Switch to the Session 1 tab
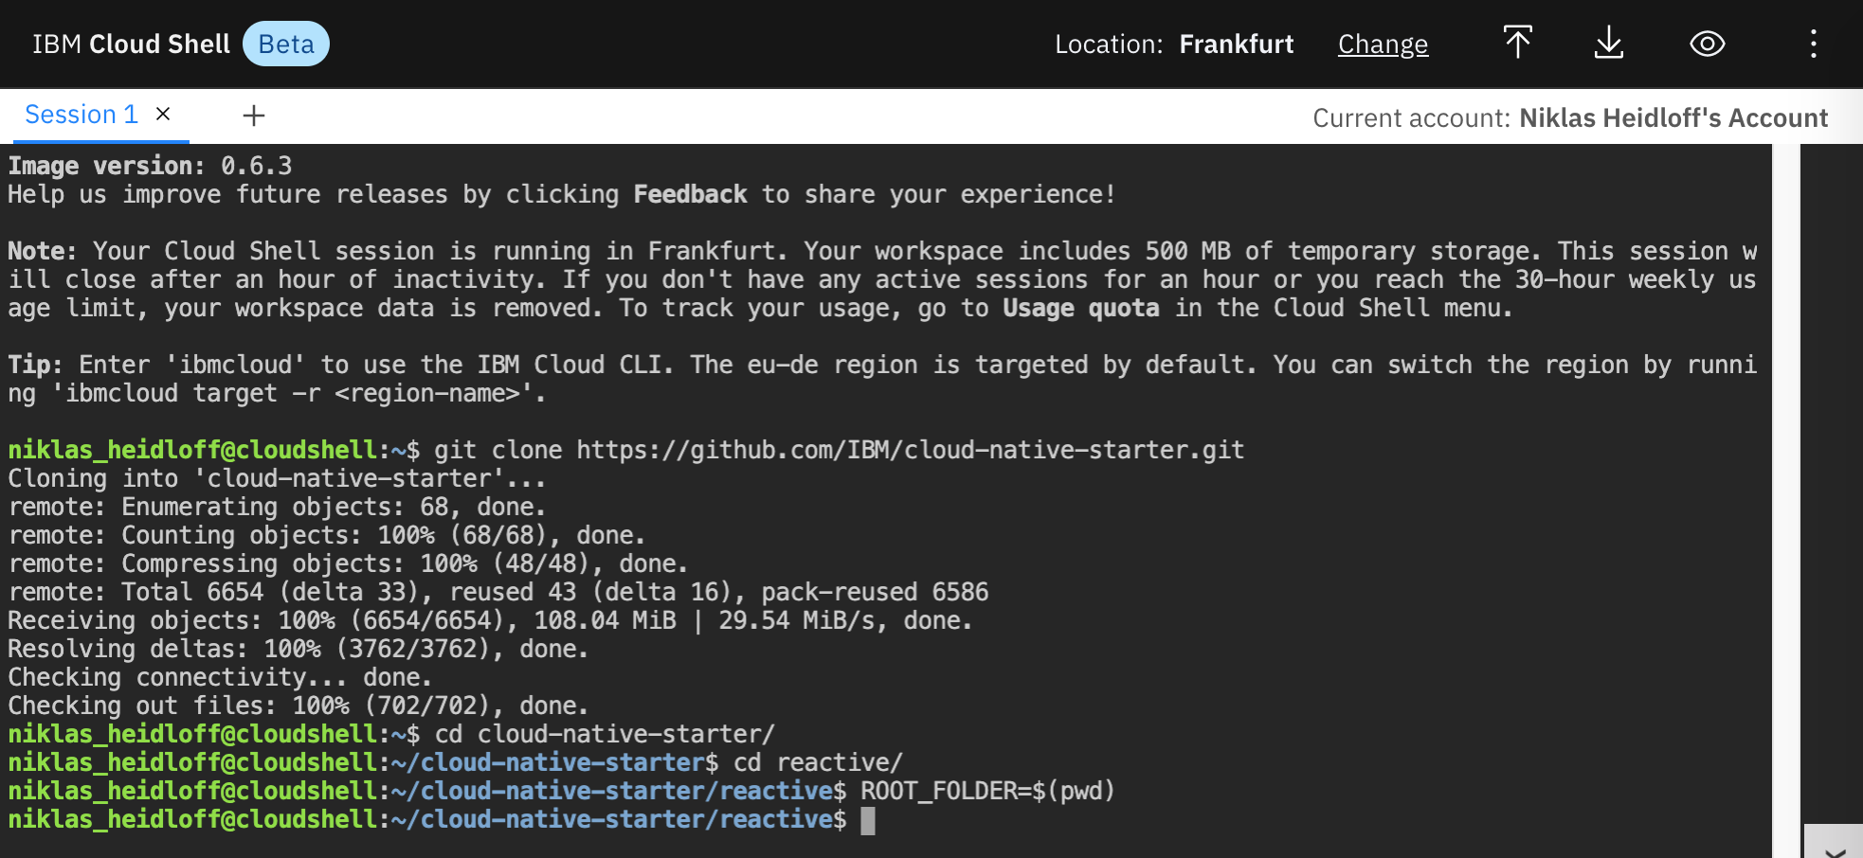The width and height of the screenshot is (1863, 858). pos(81,115)
